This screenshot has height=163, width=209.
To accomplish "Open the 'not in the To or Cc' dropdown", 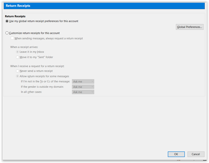I will point(83,81).
